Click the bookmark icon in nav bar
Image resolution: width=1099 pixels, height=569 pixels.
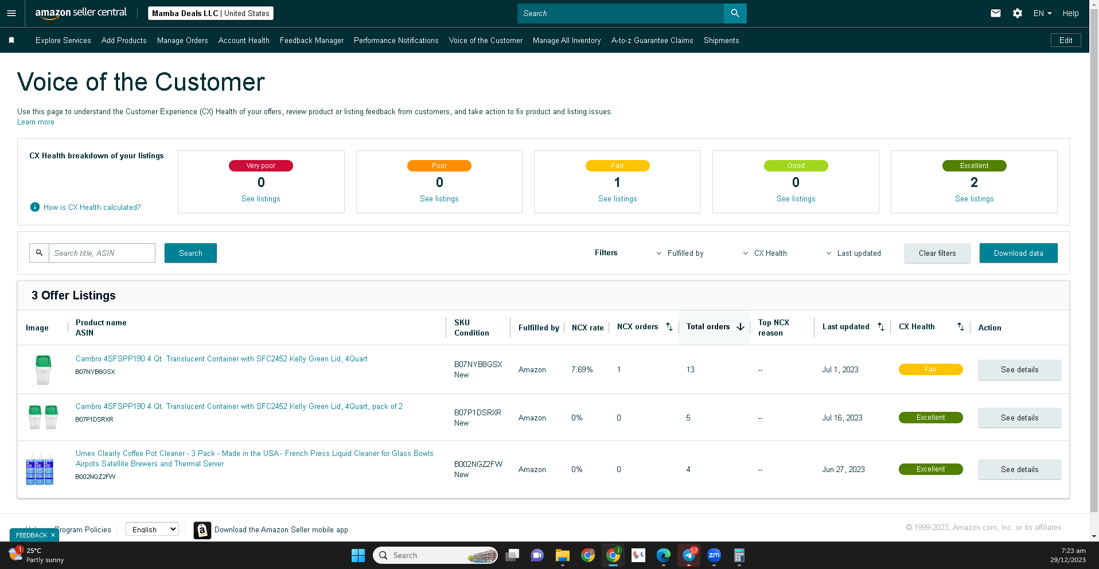(x=11, y=40)
